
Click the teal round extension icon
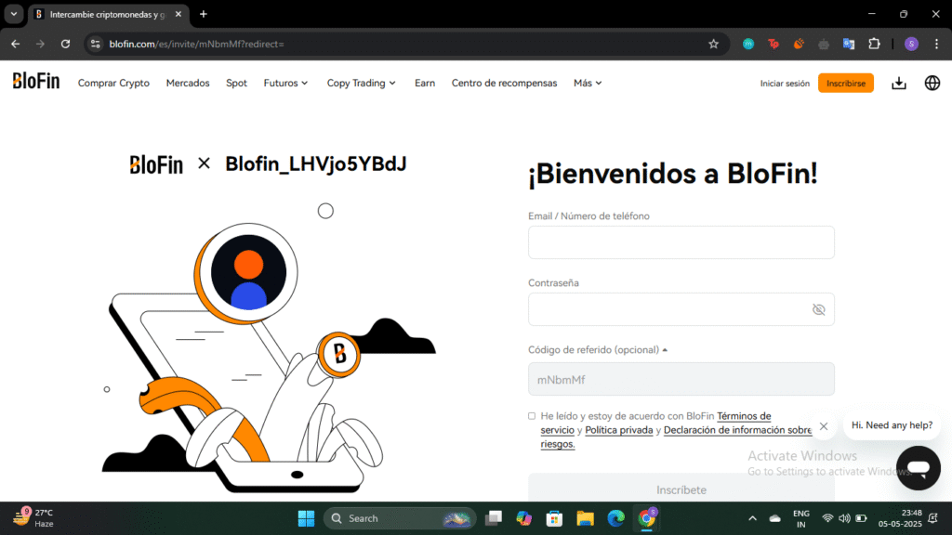748,44
